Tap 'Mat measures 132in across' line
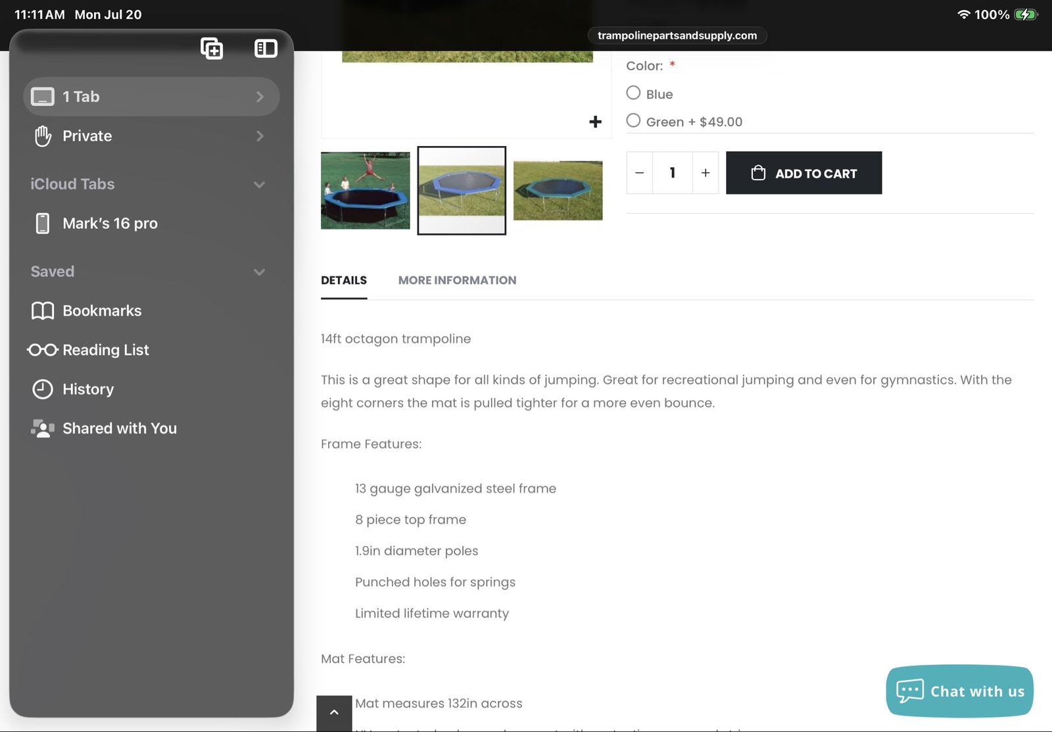 439,704
